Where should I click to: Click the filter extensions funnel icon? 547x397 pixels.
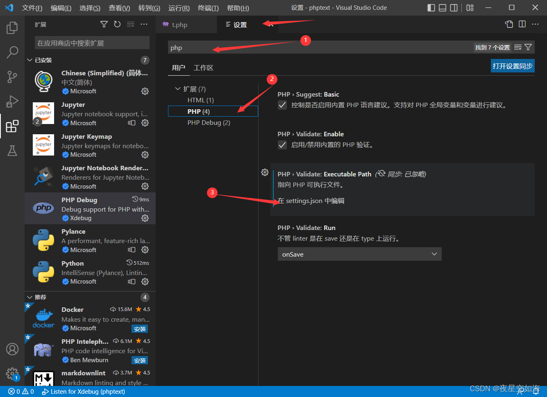click(104, 25)
